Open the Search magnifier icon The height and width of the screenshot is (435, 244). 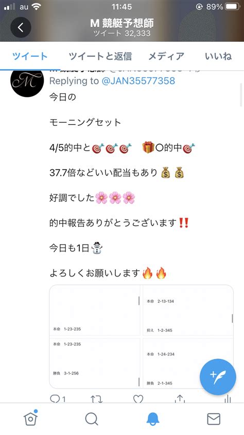(x=92, y=419)
